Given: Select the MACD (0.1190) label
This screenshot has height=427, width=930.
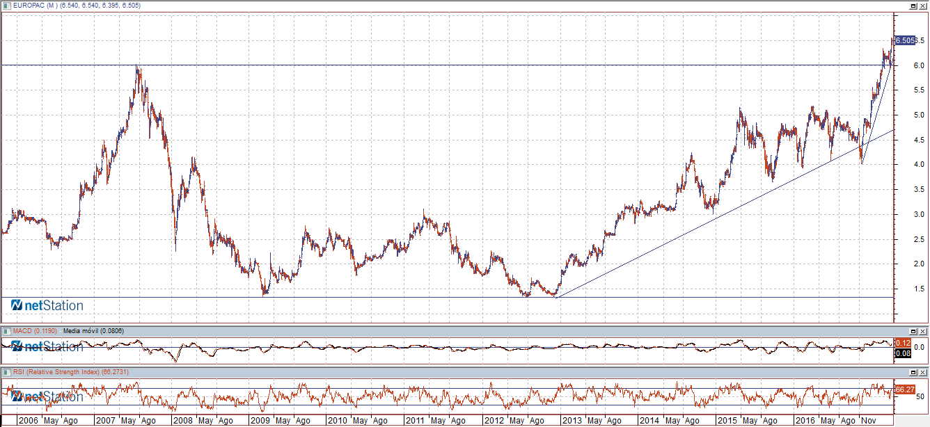Looking at the screenshot, I should point(36,331).
